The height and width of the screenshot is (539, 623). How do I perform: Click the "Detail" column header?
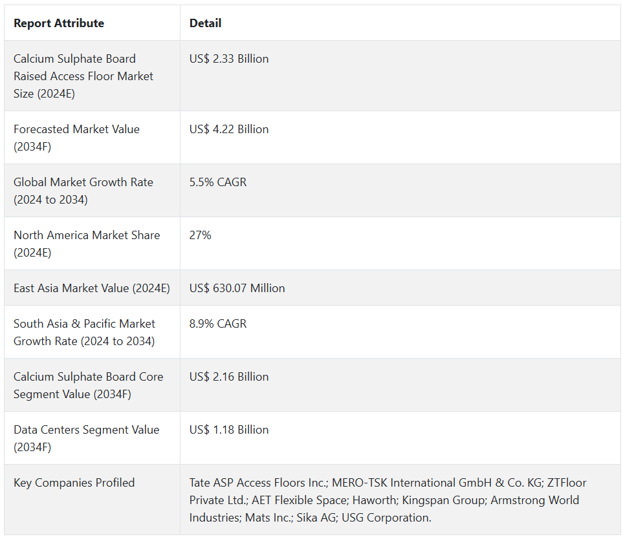(x=205, y=23)
